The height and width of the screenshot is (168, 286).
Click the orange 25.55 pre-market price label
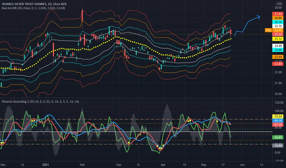[x=278, y=30]
